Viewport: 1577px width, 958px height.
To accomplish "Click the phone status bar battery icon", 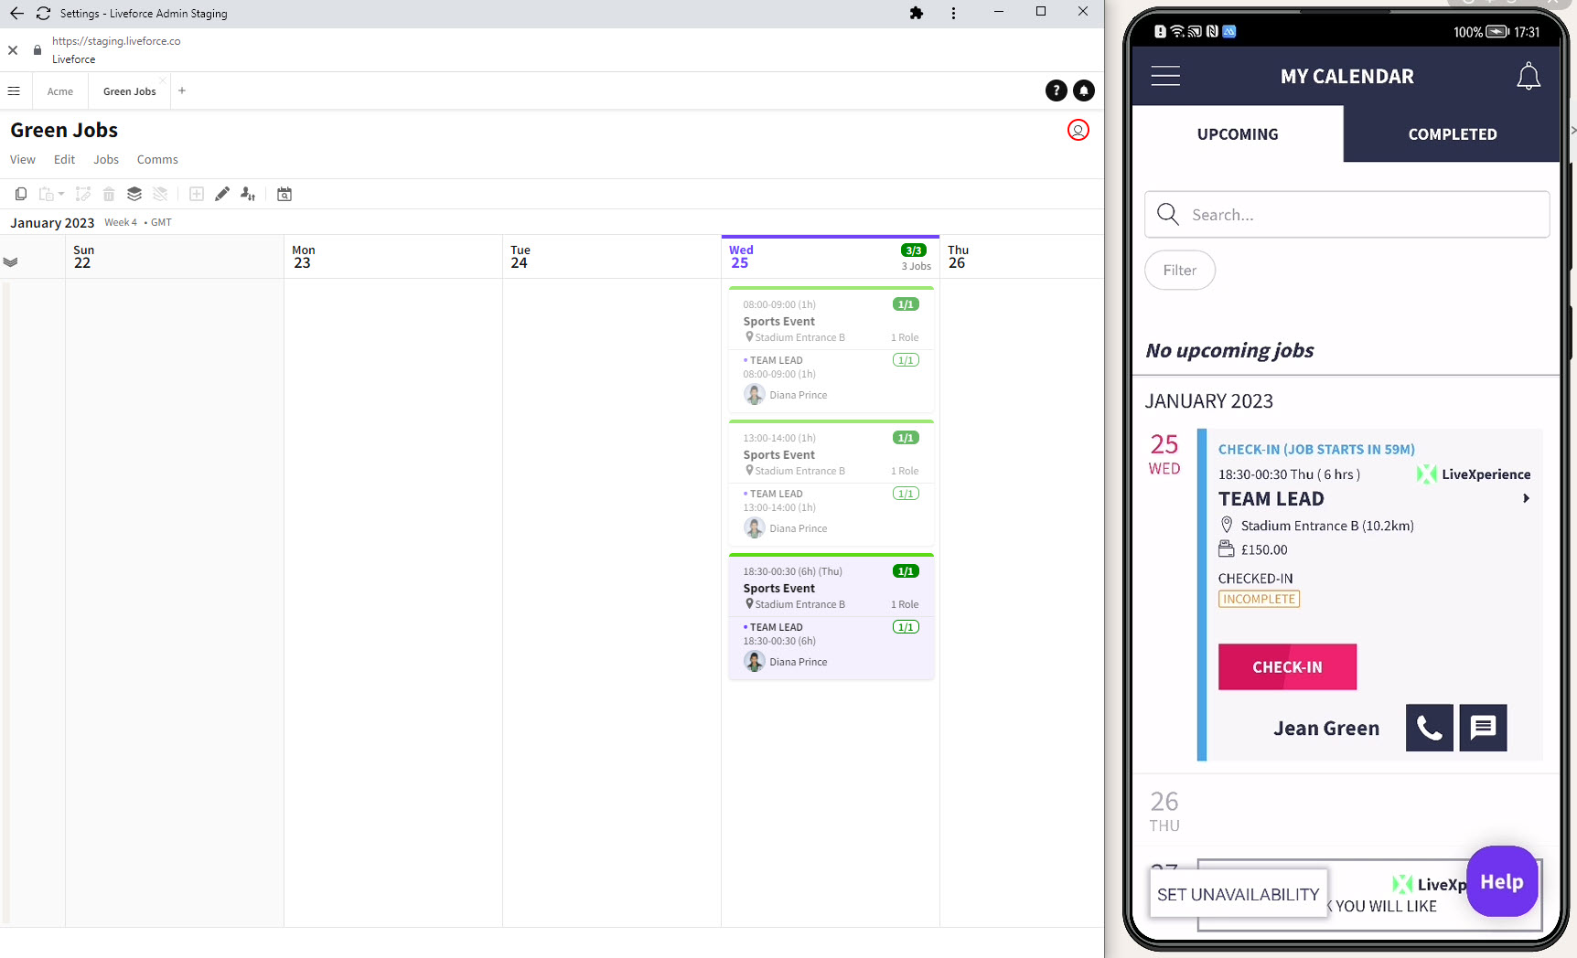I will coord(1497,31).
